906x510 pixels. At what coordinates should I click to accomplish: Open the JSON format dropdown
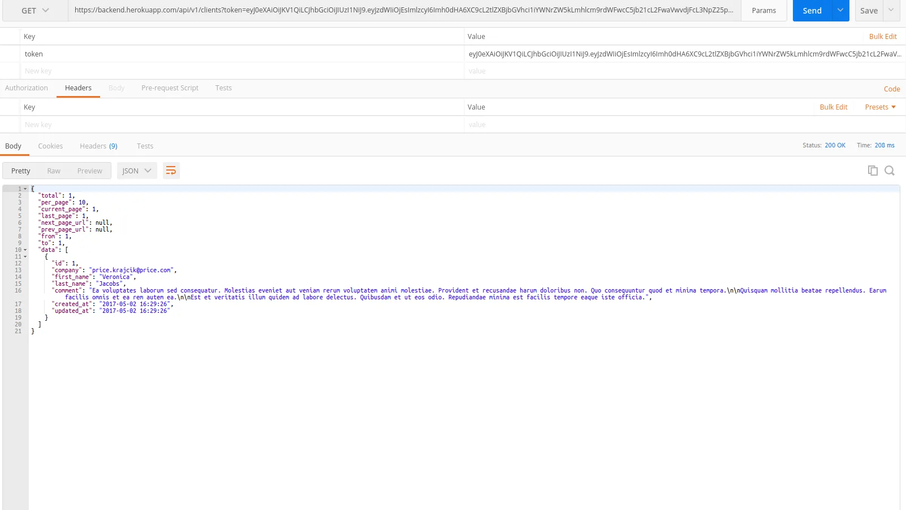(x=137, y=171)
